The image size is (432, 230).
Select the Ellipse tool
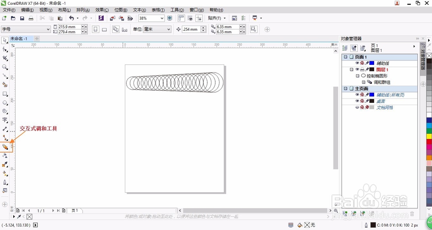[5, 102]
